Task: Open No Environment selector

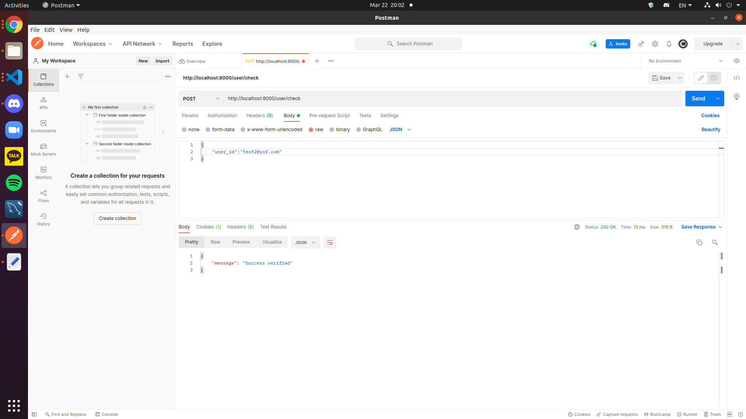Action: coord(685,61)
